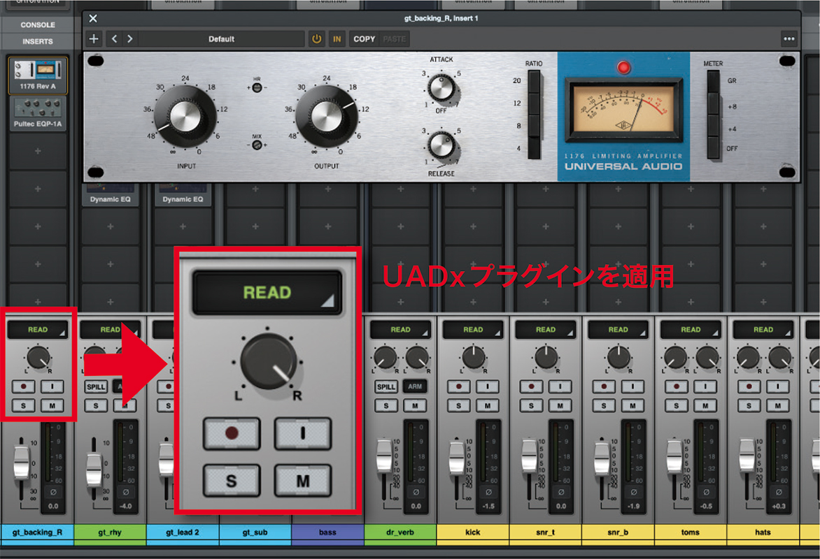This screenshot has width=820, height=559.
Task: Click the ATTACK knob
Action: click(441, 88)
